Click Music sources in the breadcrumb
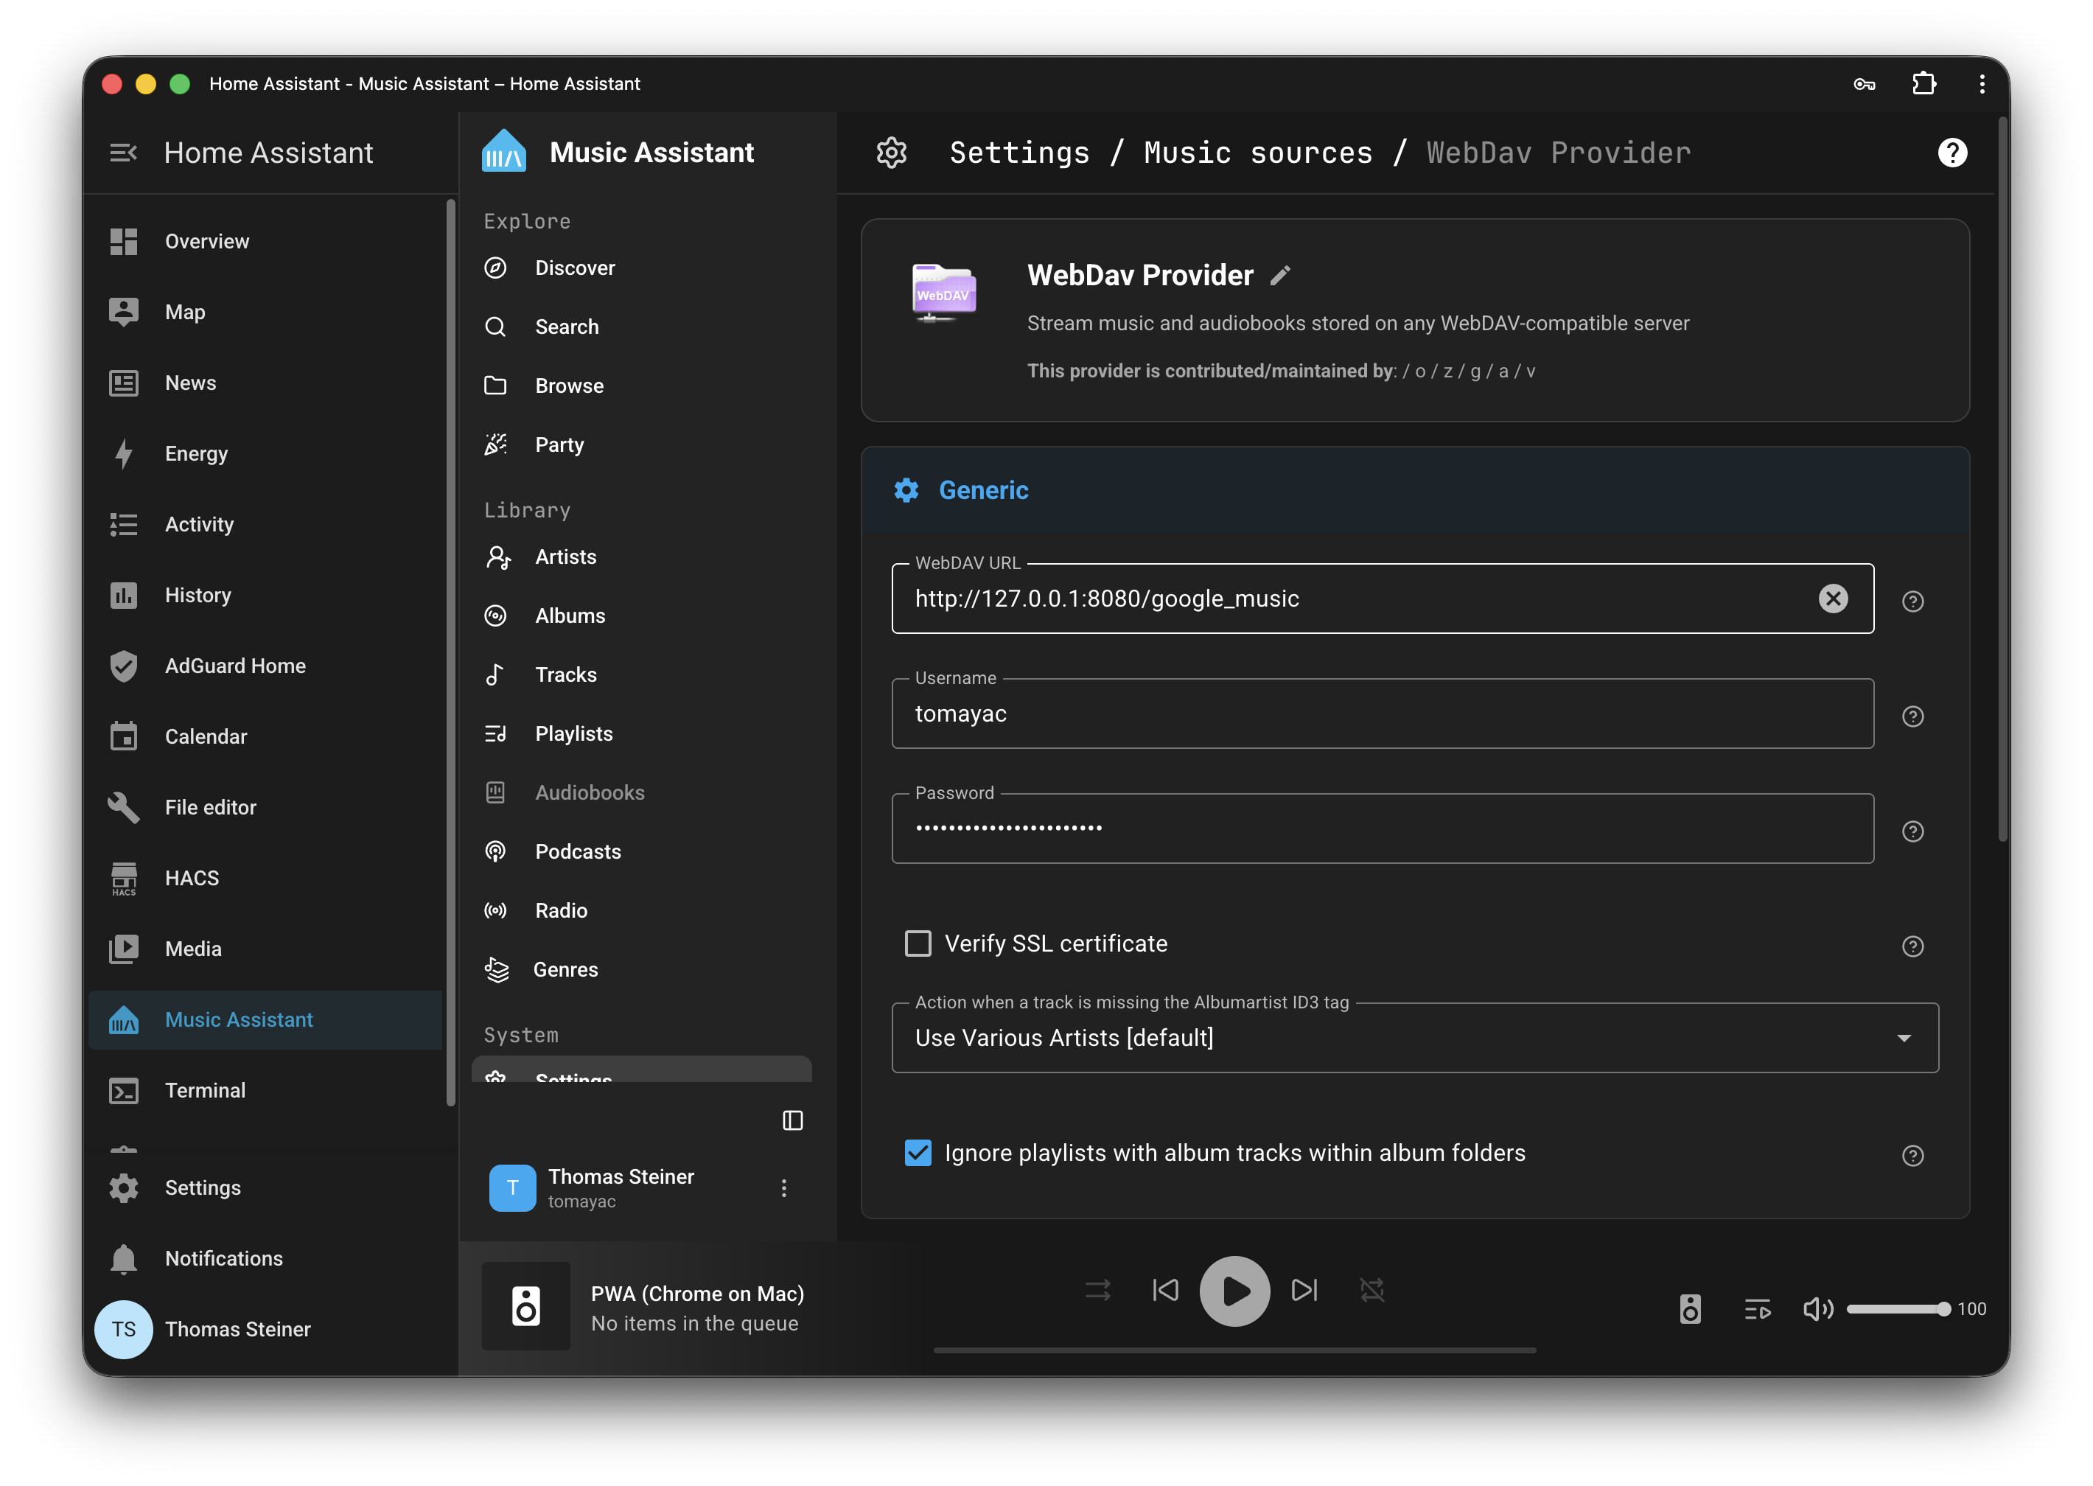This screenshot has height=1486, width=2093. point(1258,153)
